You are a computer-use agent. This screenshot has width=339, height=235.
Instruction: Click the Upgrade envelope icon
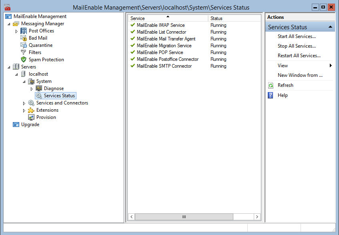coord(16,125)
